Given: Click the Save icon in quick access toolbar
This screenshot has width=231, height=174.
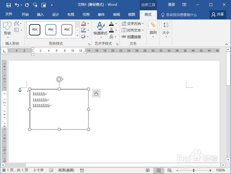Looking at the screenshot, I should pos(8,4).
